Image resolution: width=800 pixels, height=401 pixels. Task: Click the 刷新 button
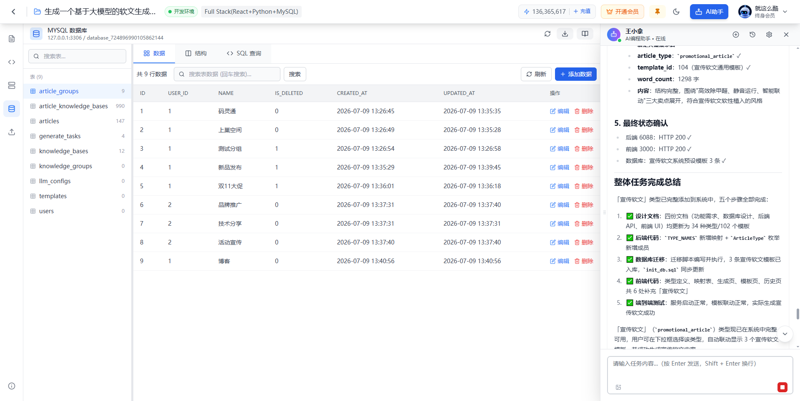tap(536, 74)
